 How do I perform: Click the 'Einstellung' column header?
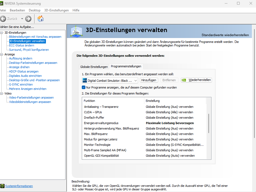tap(175, 101)
